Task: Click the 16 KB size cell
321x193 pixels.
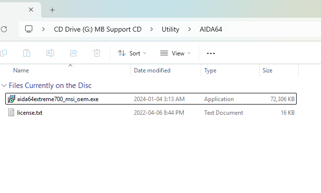Action: (x=287, y=113)
